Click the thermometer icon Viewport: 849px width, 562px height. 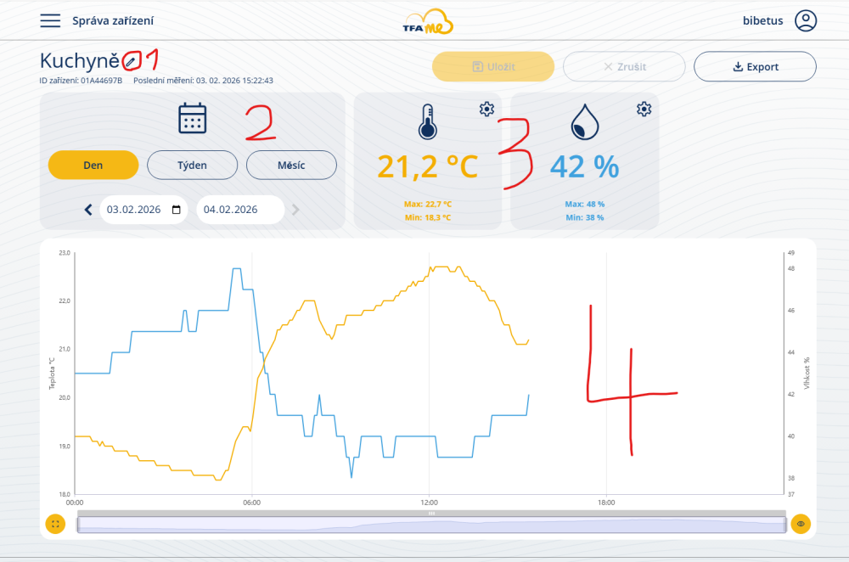(x=426, y=122)
